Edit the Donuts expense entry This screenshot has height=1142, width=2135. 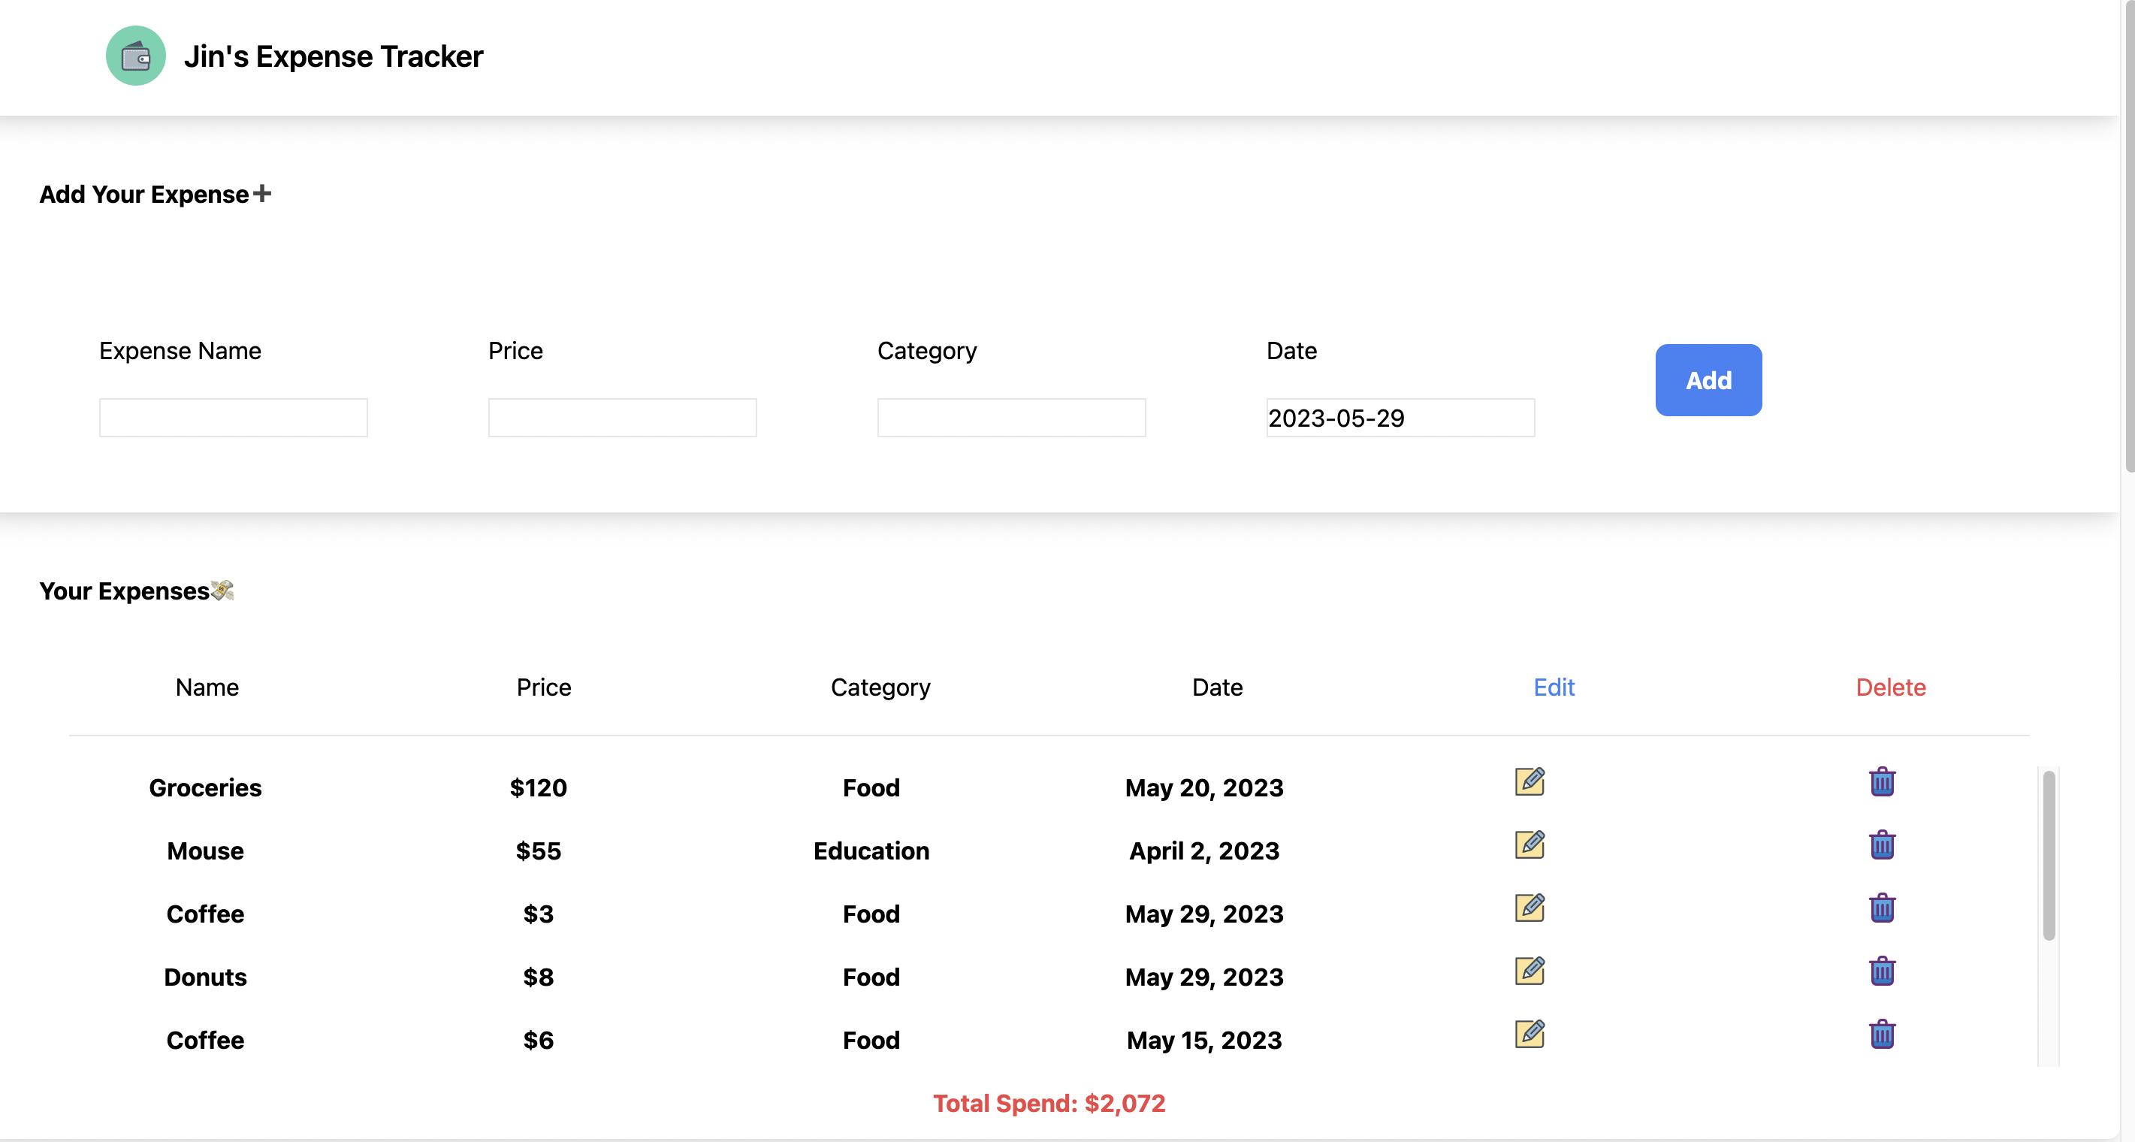pos(1530,971)
